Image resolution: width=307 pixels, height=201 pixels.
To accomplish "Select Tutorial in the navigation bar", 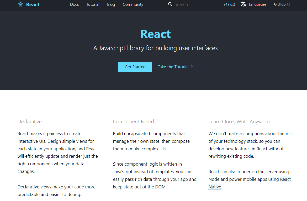I will (x=93, y=4).
